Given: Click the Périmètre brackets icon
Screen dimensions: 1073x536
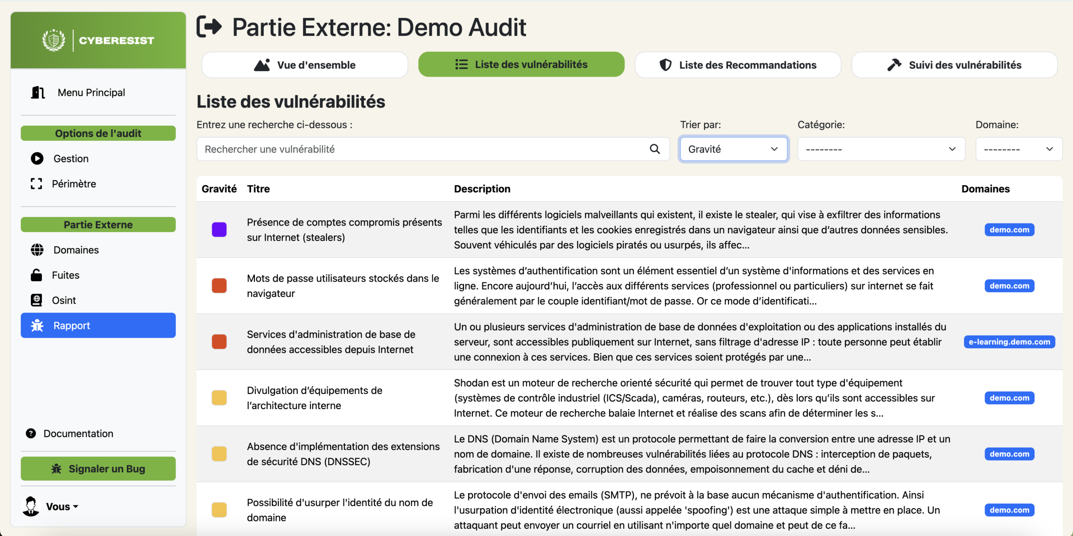Looking at the screenshot, I should point(36,184).
